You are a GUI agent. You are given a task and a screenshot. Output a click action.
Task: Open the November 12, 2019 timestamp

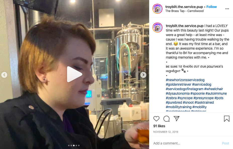pos(165,132)
